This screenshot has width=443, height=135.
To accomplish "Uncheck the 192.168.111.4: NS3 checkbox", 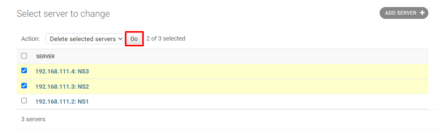I will pos(24,70).
